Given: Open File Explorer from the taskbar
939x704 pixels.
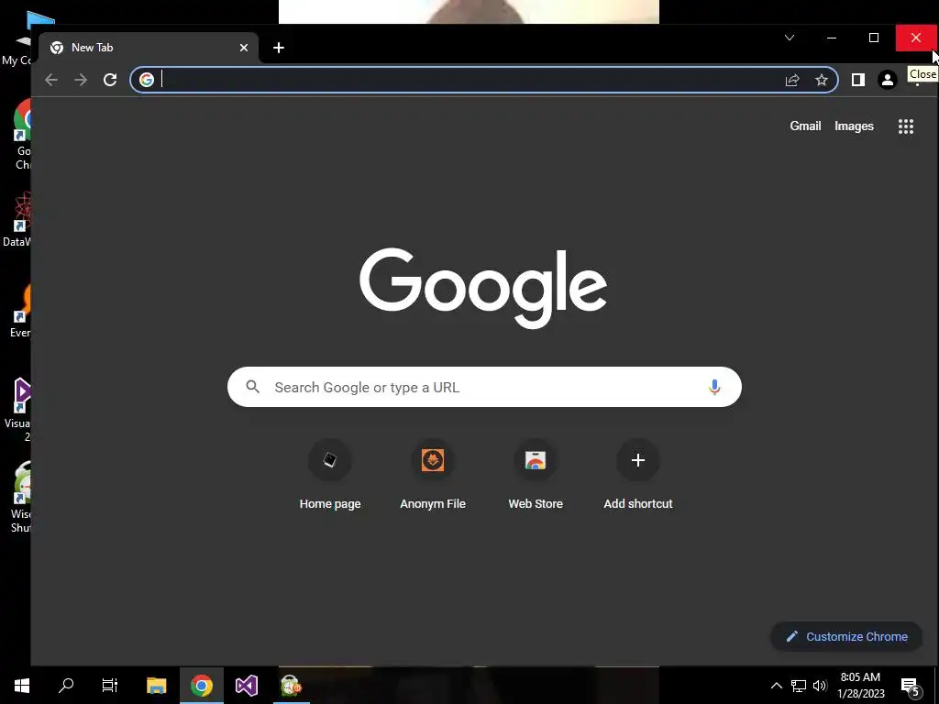Looking at the screenshot, I should click(156, 686).
